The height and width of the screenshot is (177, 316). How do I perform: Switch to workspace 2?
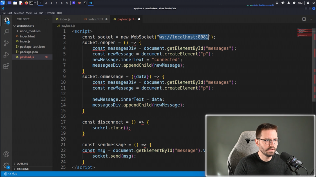(x=46, y=3)
